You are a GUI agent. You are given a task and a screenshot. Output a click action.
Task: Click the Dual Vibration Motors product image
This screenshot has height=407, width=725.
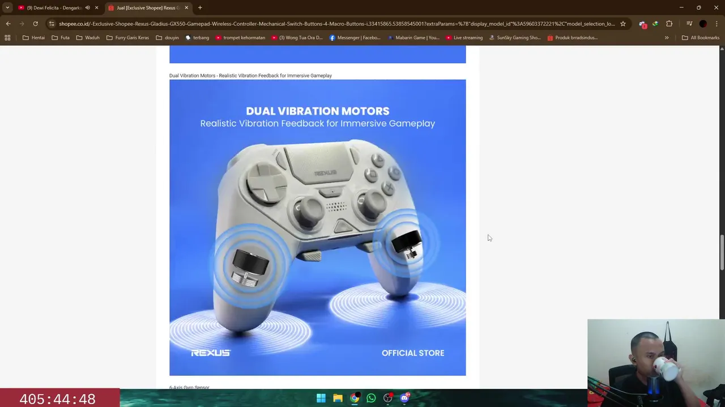pyautogui.click(x=317, y=227)
